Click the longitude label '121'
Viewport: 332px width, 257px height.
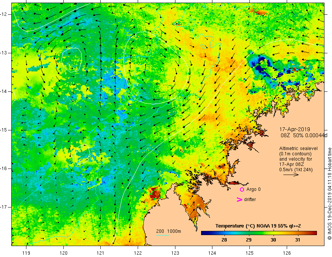pyautogui.click(x=101, y=253)
